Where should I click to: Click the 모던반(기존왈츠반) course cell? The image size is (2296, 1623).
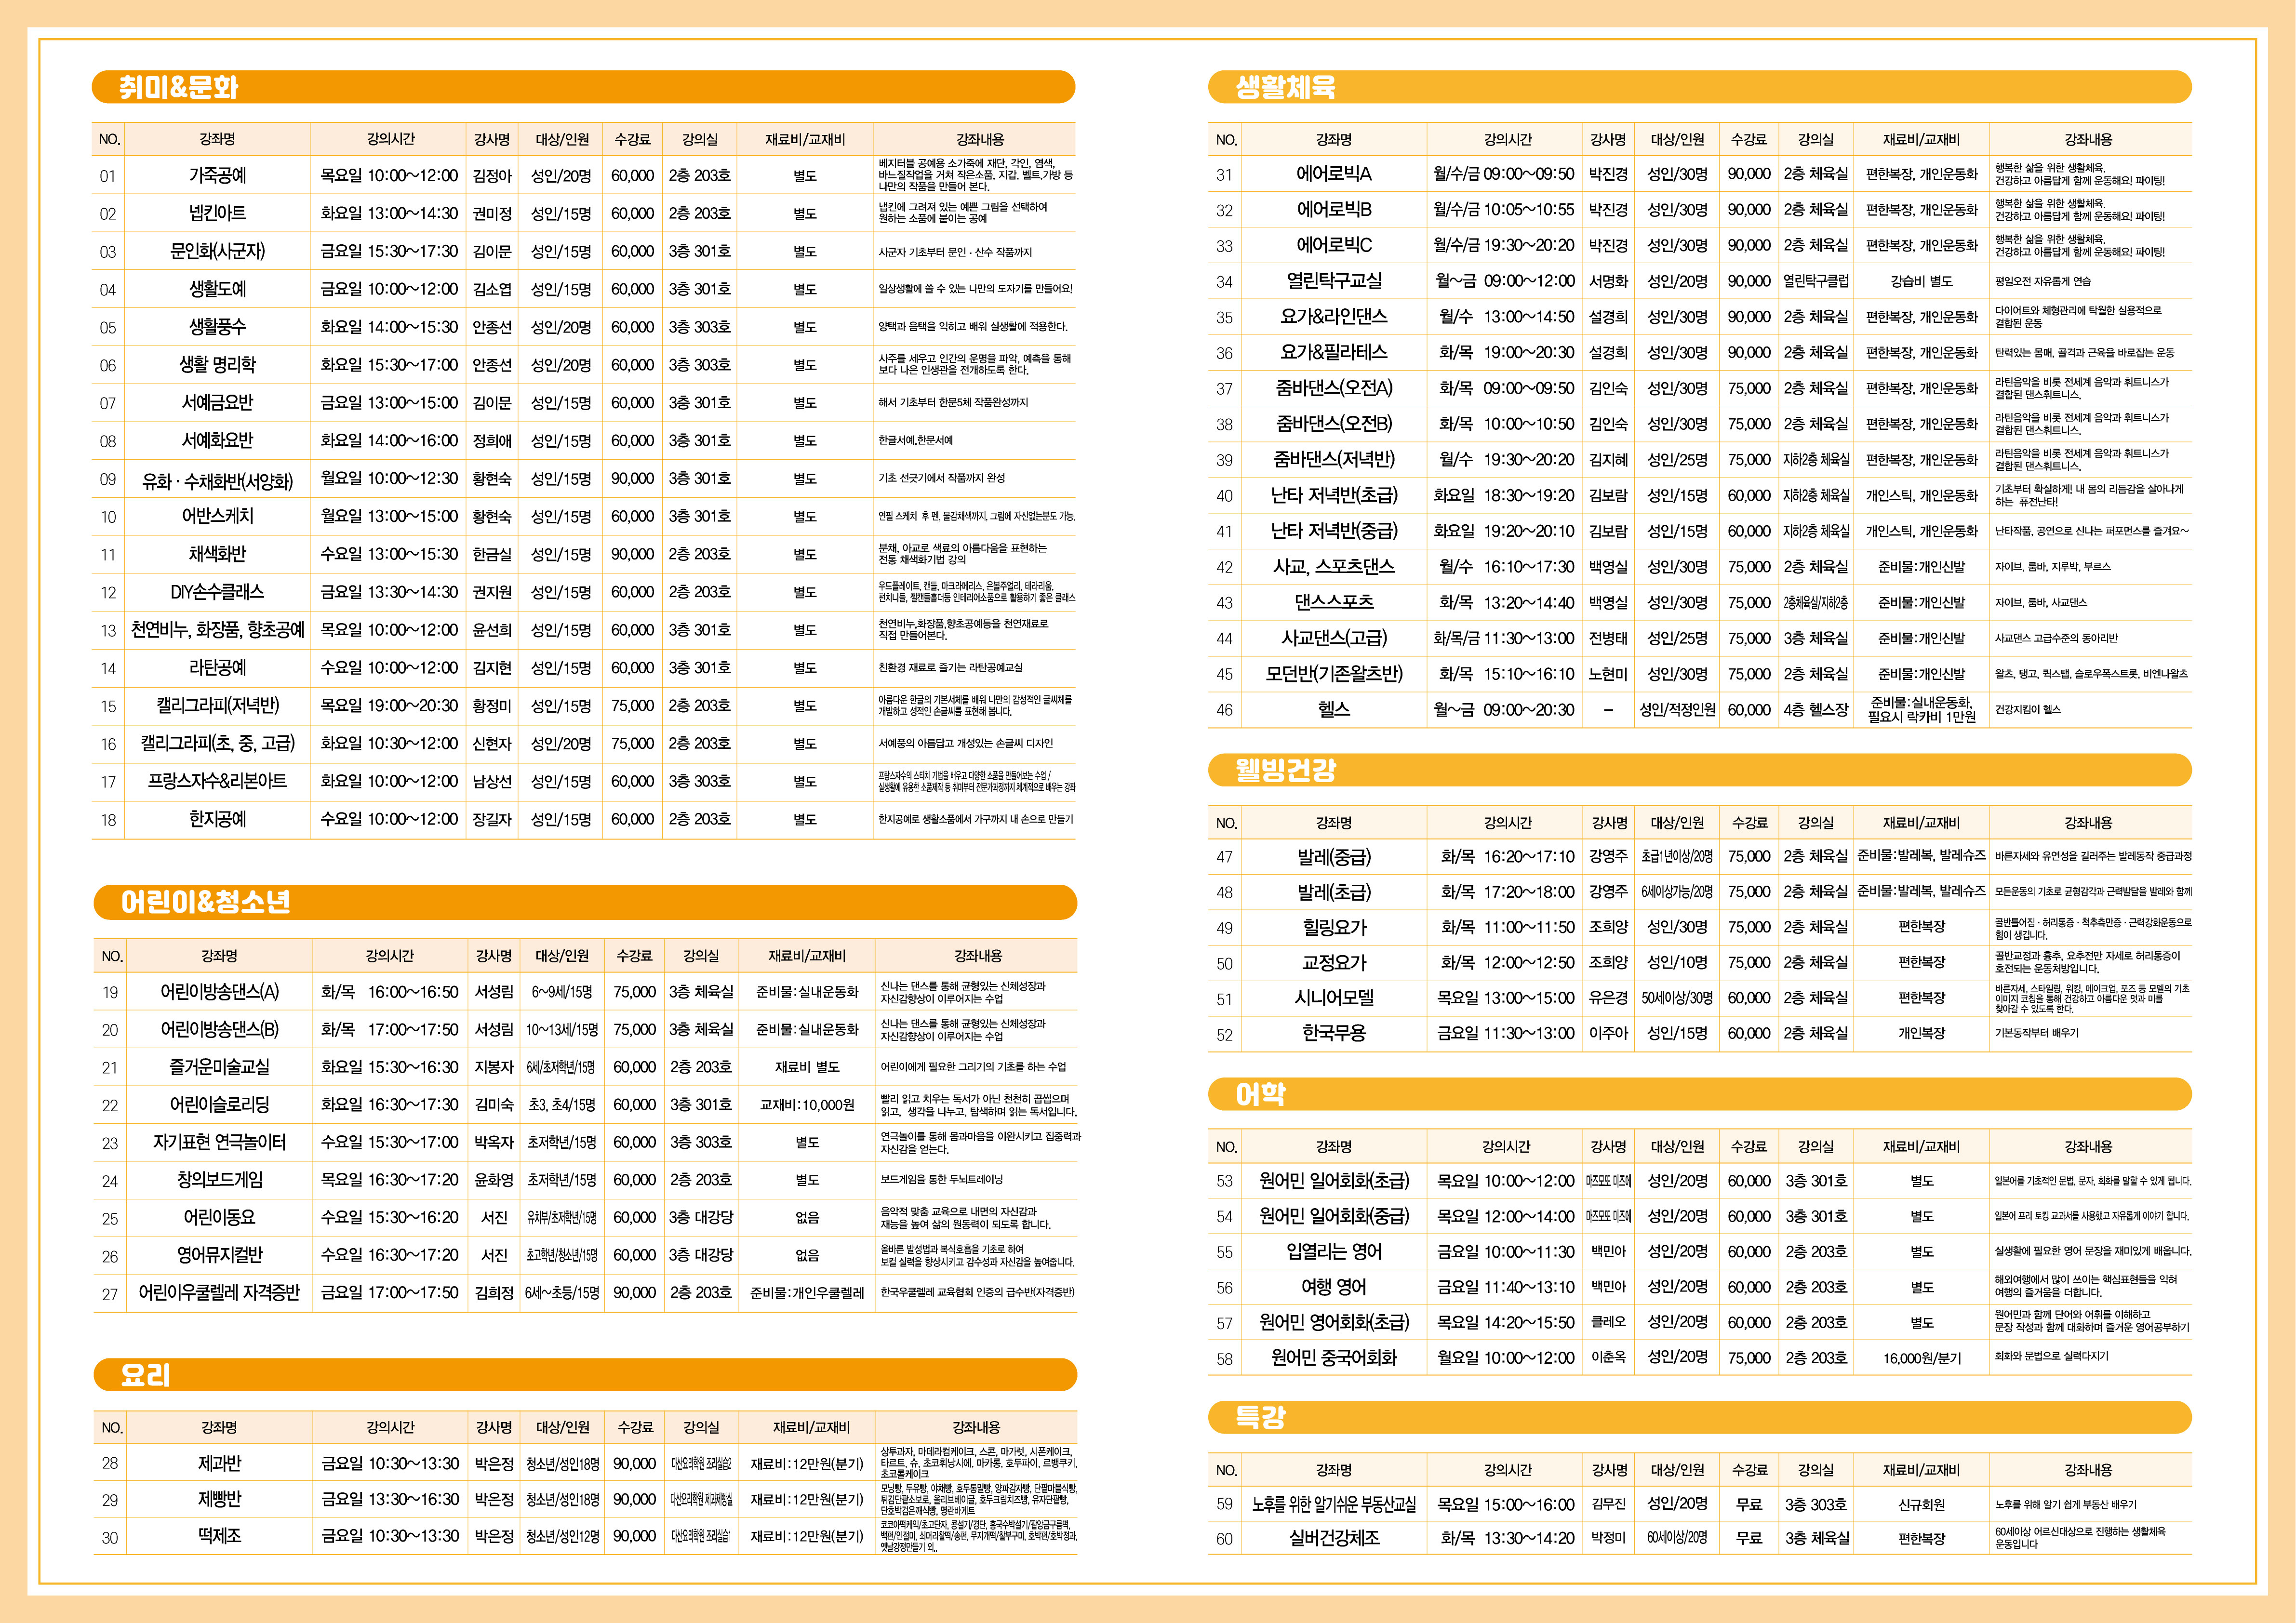tap(1333, 674)
